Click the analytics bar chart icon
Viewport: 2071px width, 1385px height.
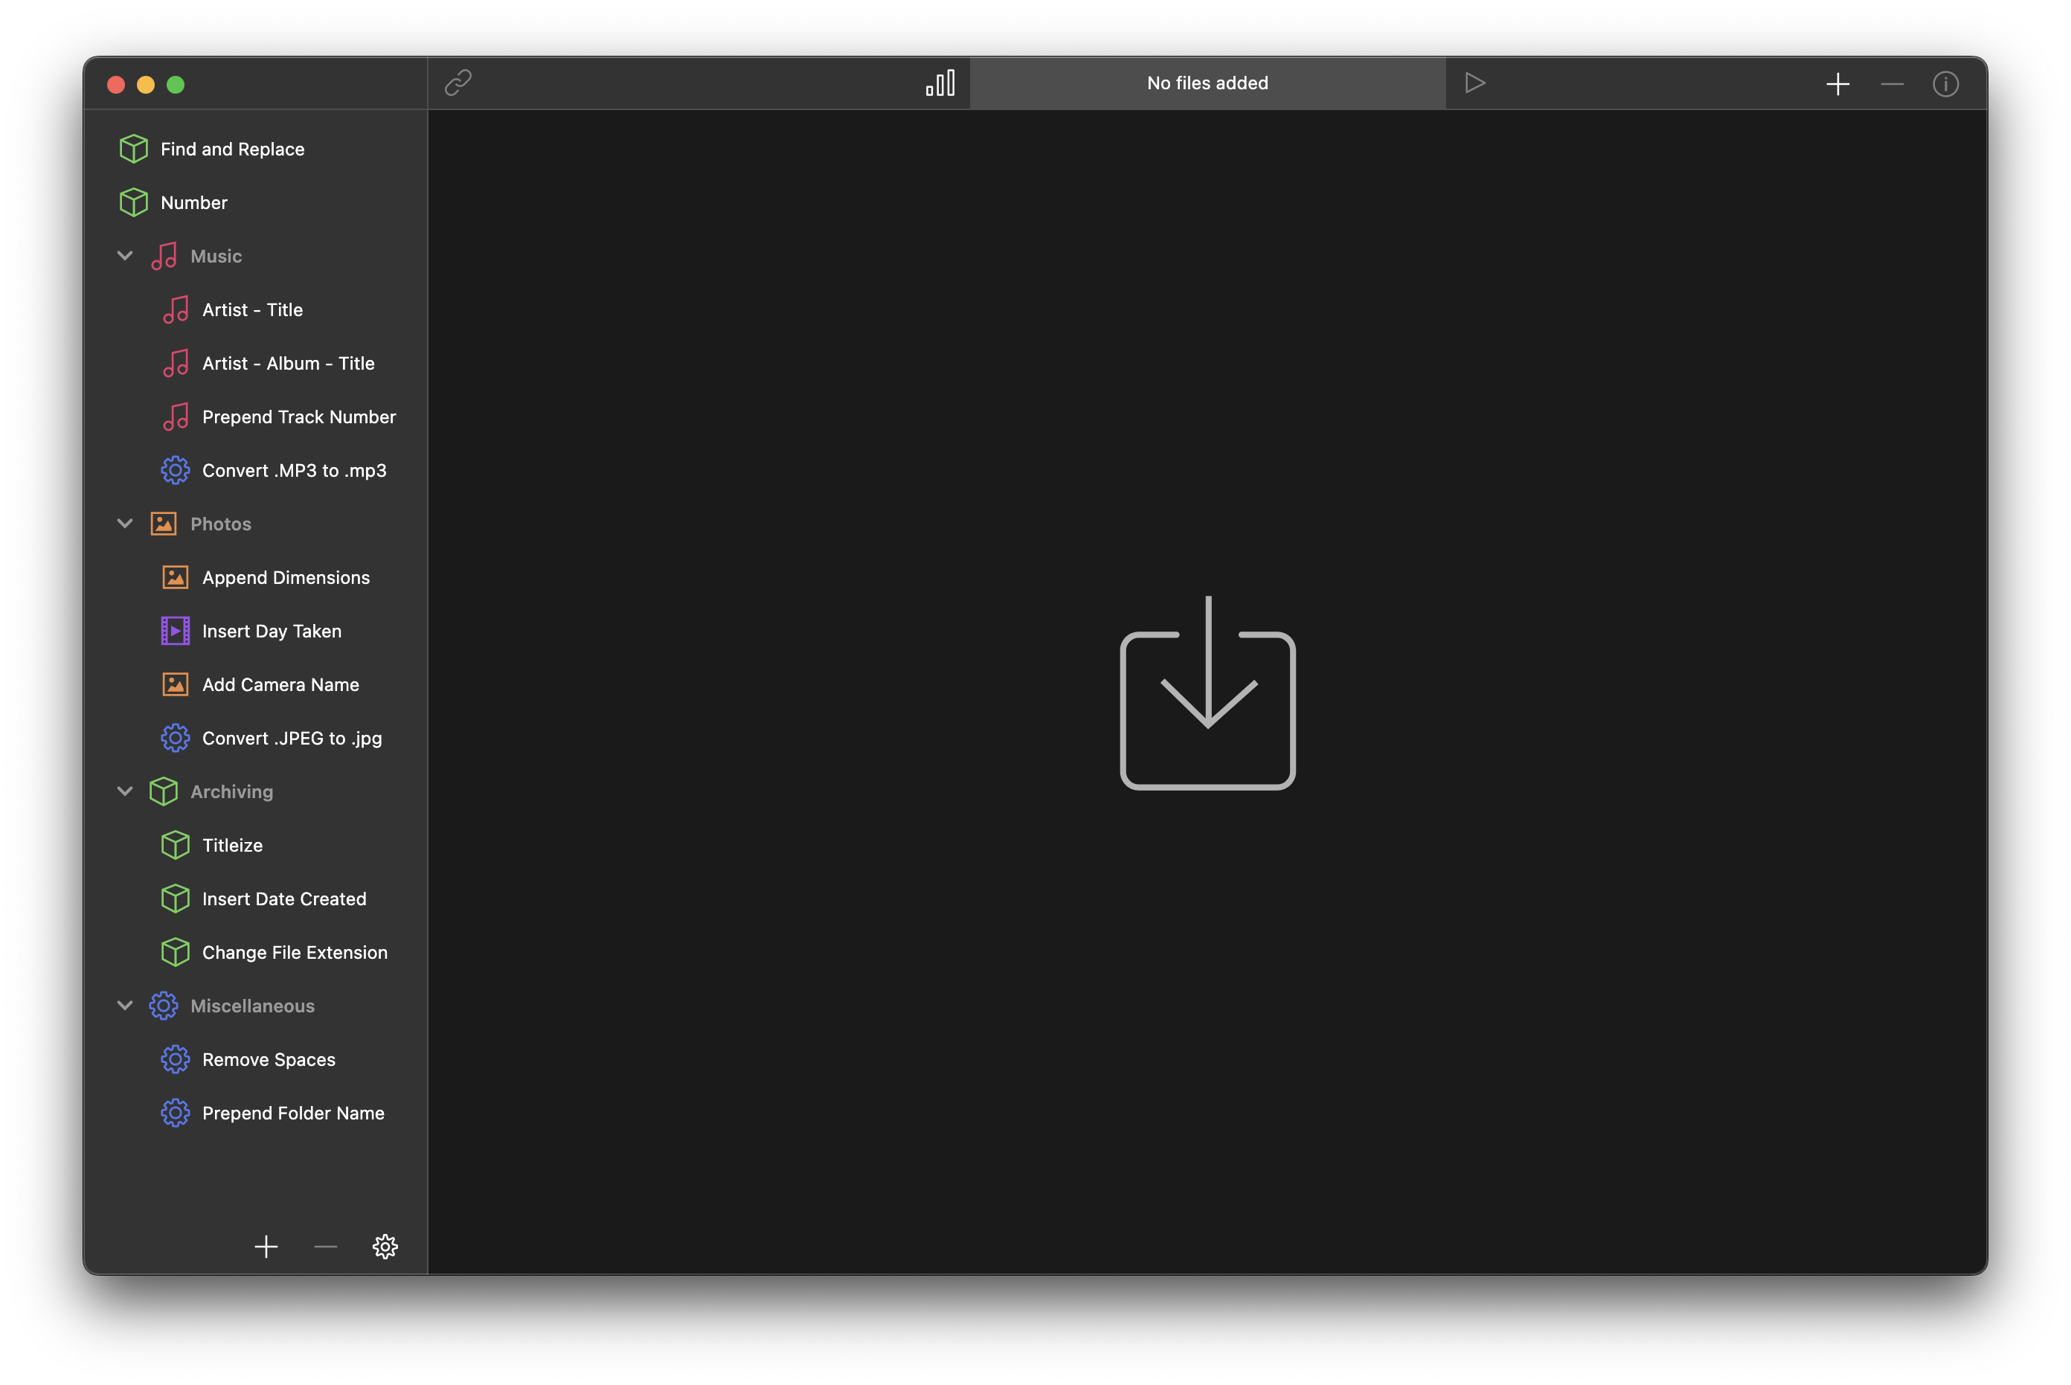(x=940, y=82)
